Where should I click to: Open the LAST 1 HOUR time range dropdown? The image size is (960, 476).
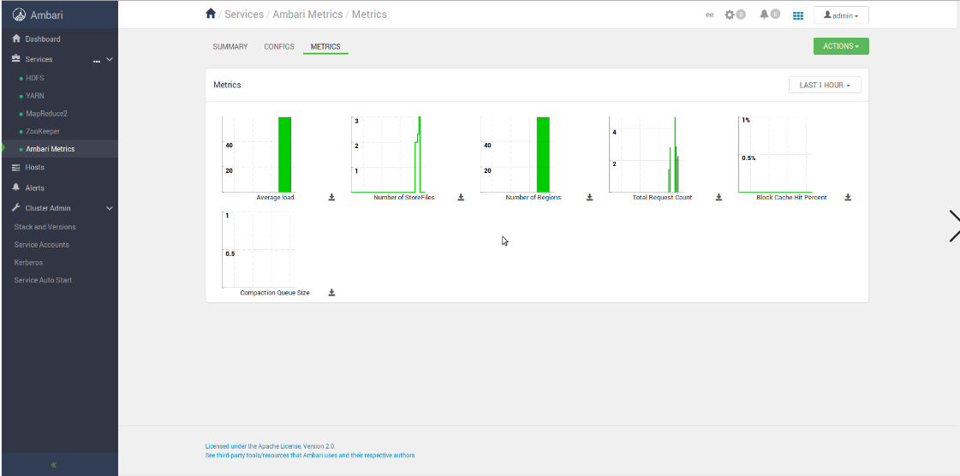coord(825,85)
